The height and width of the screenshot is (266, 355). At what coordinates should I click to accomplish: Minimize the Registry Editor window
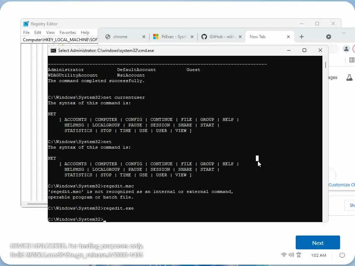tap(301, 24)
